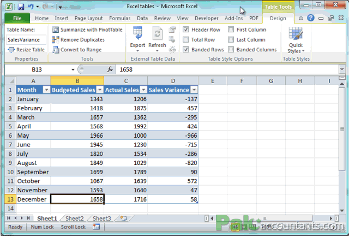Open the Month column filter dropdown

coord(46,90)
